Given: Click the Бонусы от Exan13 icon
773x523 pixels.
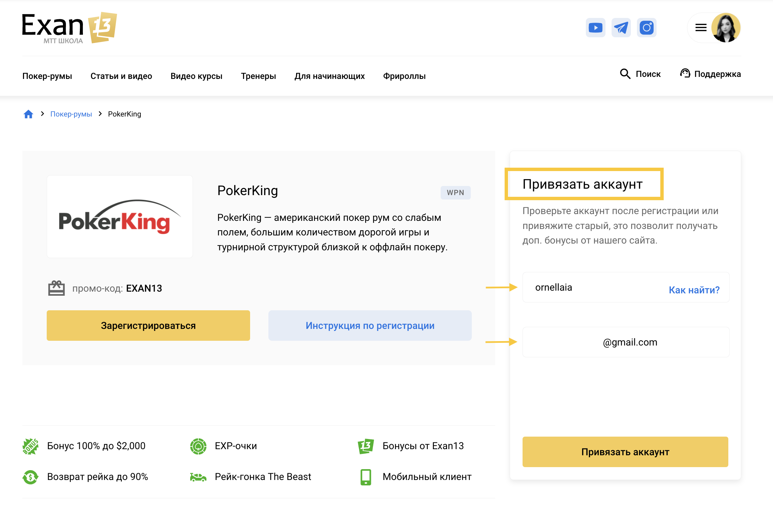Looking at the screenshot, I should 366,446.
